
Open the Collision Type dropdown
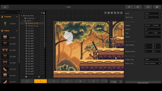click(x=152, y=60)
